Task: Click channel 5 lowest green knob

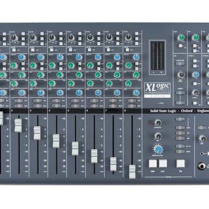Action: pos(71,84)
